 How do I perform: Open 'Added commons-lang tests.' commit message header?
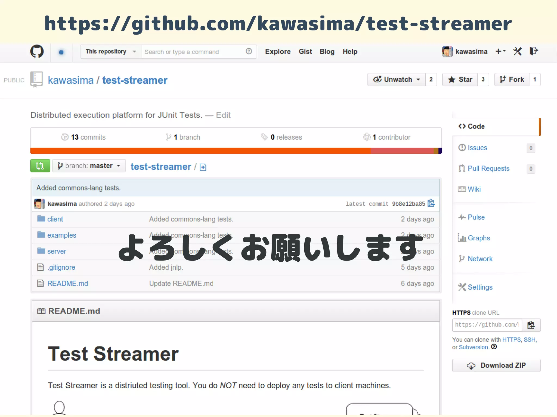coord(78,188)
